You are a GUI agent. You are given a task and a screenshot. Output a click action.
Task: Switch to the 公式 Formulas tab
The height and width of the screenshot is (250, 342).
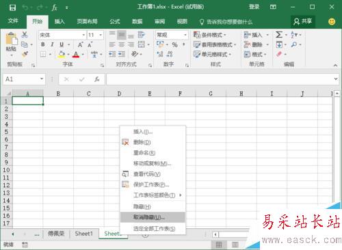(x=115, y=21)
